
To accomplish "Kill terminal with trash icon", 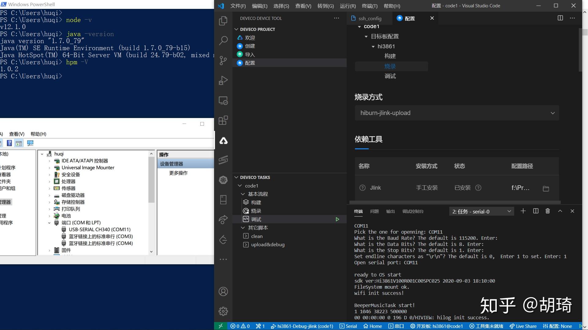I will tap(548, 211).
